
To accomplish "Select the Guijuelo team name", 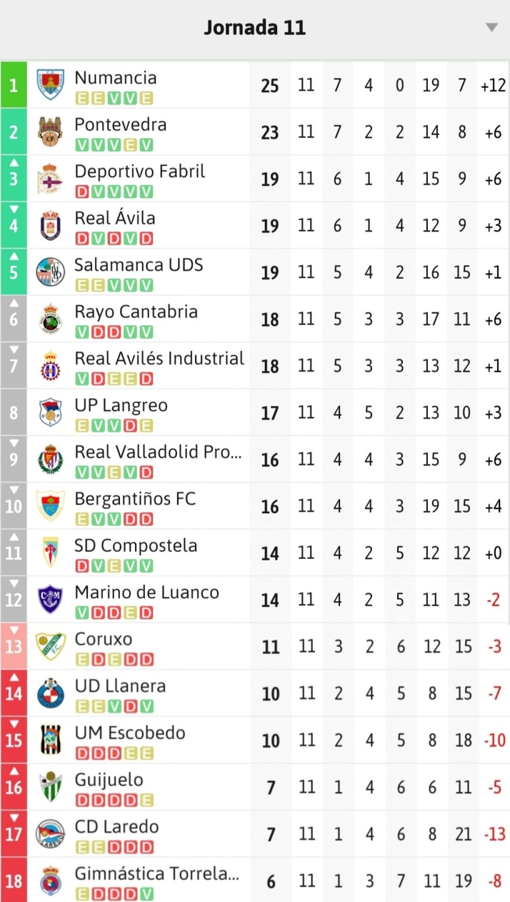I will 109,780.
